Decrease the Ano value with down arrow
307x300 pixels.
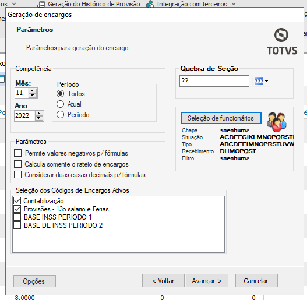39,118
